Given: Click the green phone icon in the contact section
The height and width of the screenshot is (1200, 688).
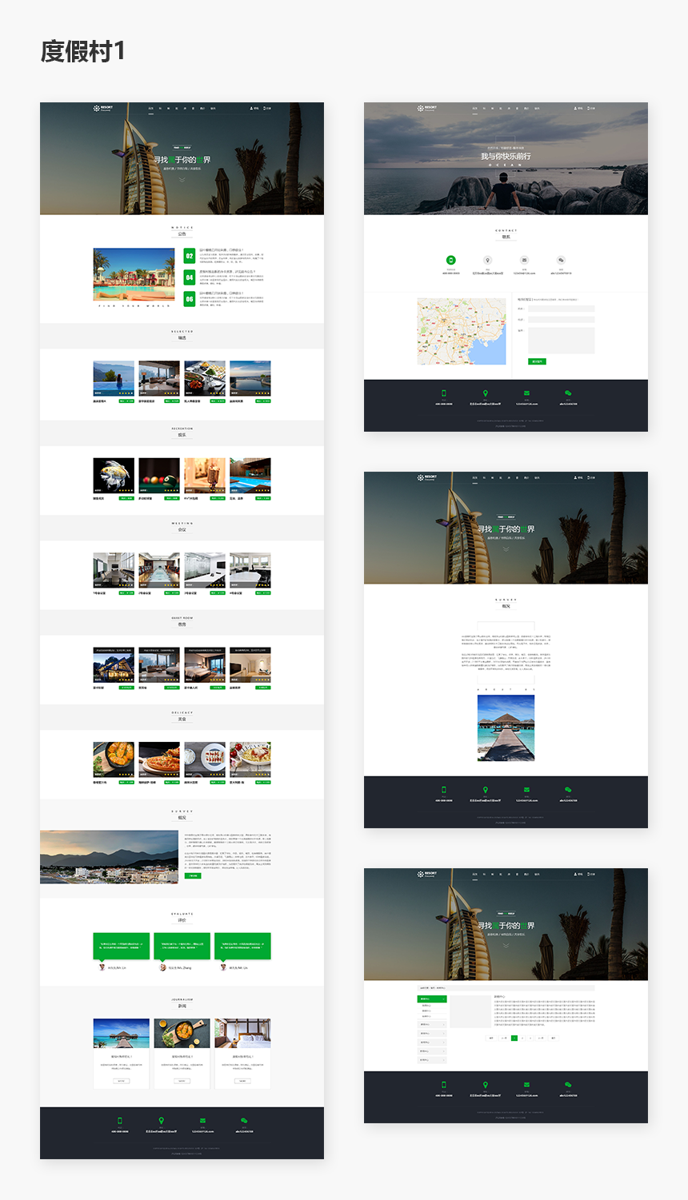Looking at the screenshot, I should (450, 260).
